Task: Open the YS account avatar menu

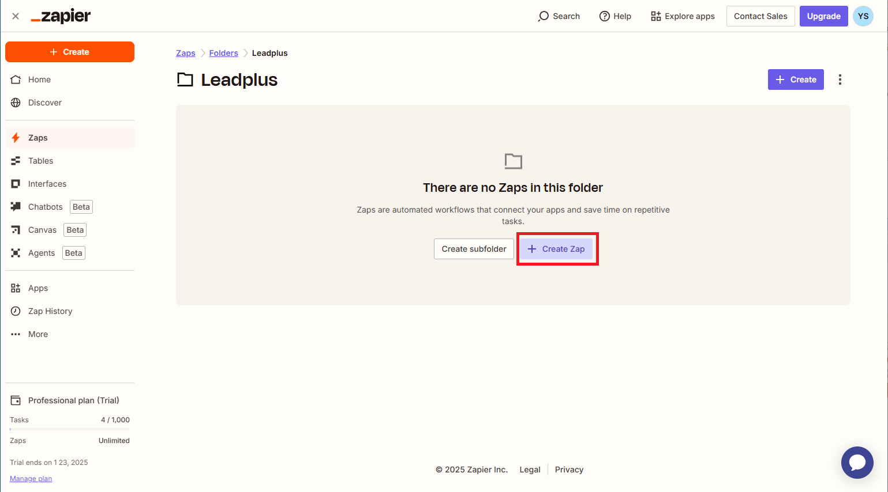Action: tap(863, 16)
